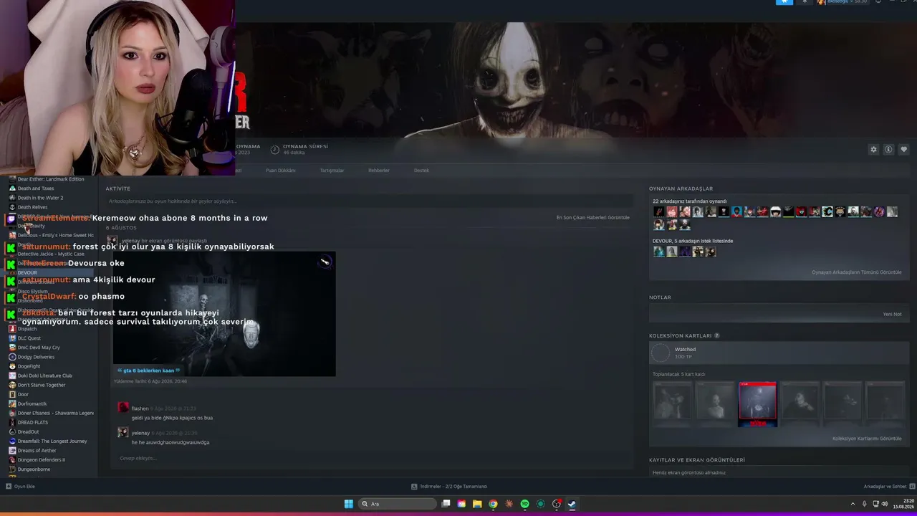The width and height of the screenshot is (917, 516).
Task: Open Dreamfall: The Longest Journey entry
Action: (52, 441)
